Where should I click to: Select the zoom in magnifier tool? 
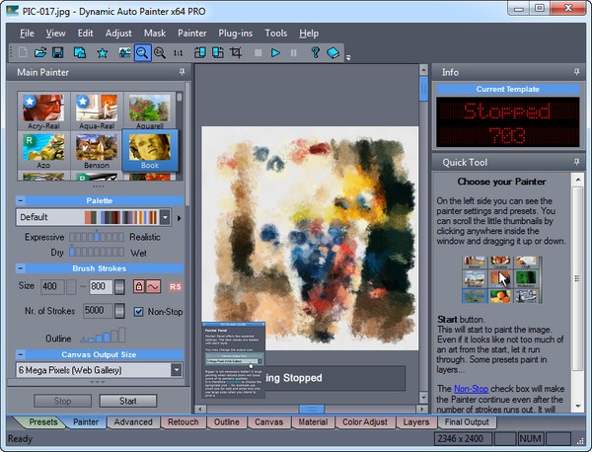click(x=143, y=52)
